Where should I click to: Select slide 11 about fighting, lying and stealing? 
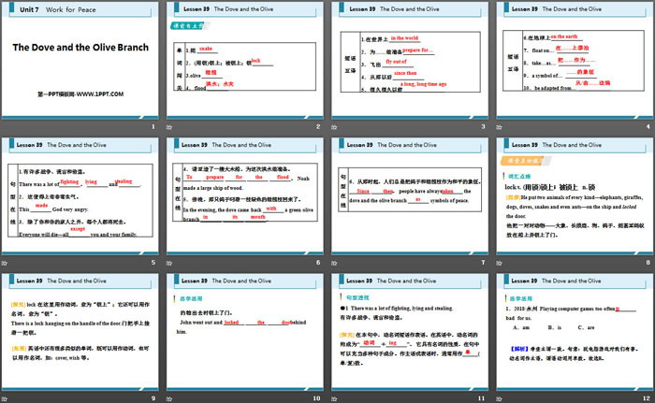tap(408, 335)
